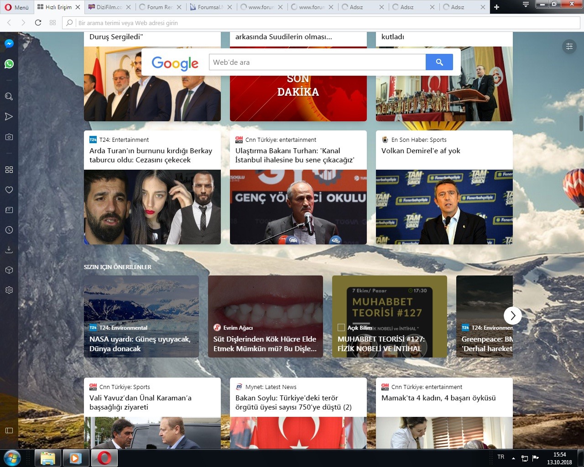Open WhatsApp in the sidebar
Viewport: 584px width, 467px height.
coord(9,64)
